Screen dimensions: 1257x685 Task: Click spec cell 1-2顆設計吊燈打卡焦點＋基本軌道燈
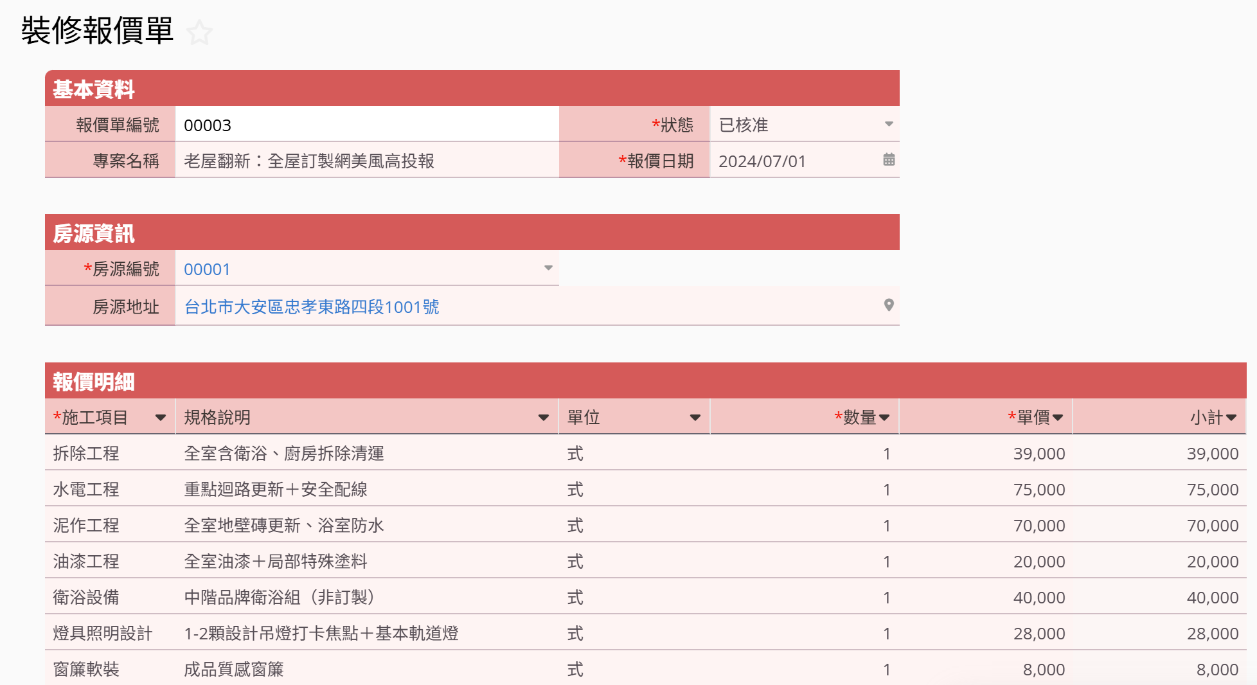[367, 633]
